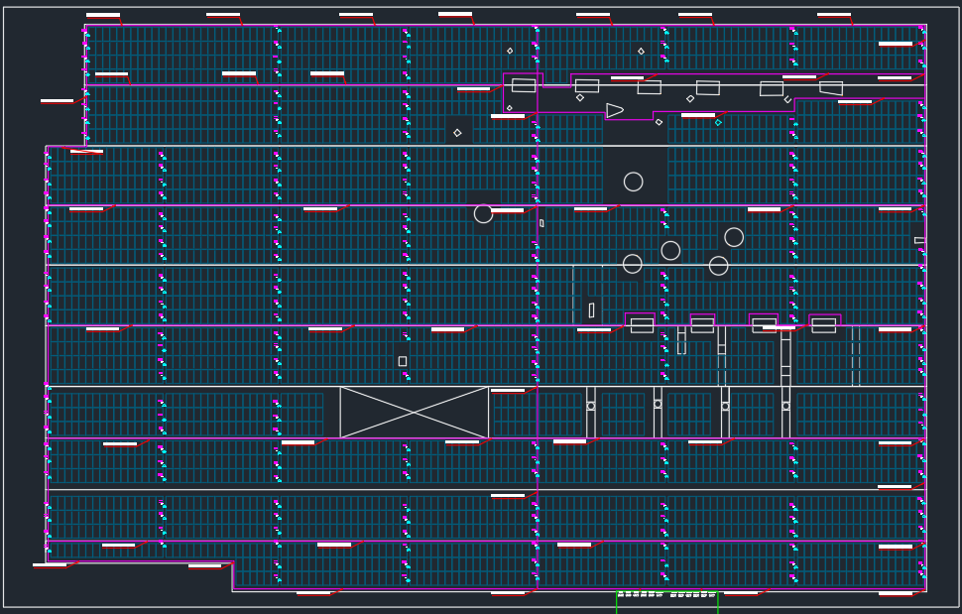Select the white label outside the upper-left outline
Image resolution: width=962 pixels, height=614 pixels.
(57, 101)
